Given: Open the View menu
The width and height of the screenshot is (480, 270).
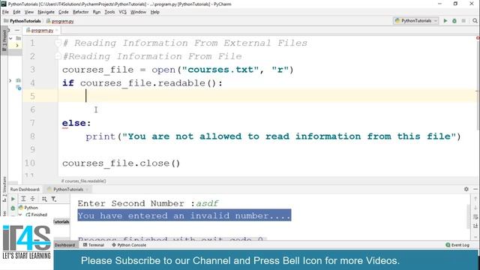Looking at the screenshot, I should click(29, 12).
